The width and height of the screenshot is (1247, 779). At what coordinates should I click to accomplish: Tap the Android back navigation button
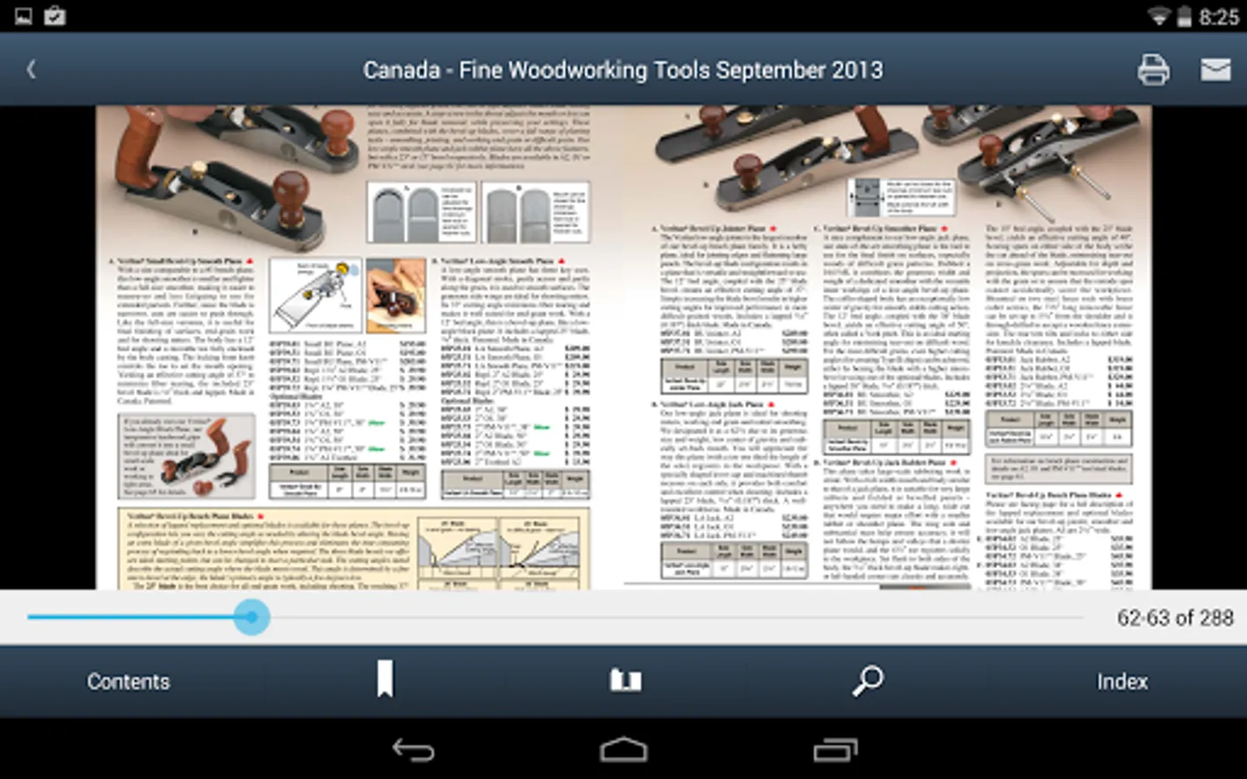pyautogui.click(x=413, y=750)
